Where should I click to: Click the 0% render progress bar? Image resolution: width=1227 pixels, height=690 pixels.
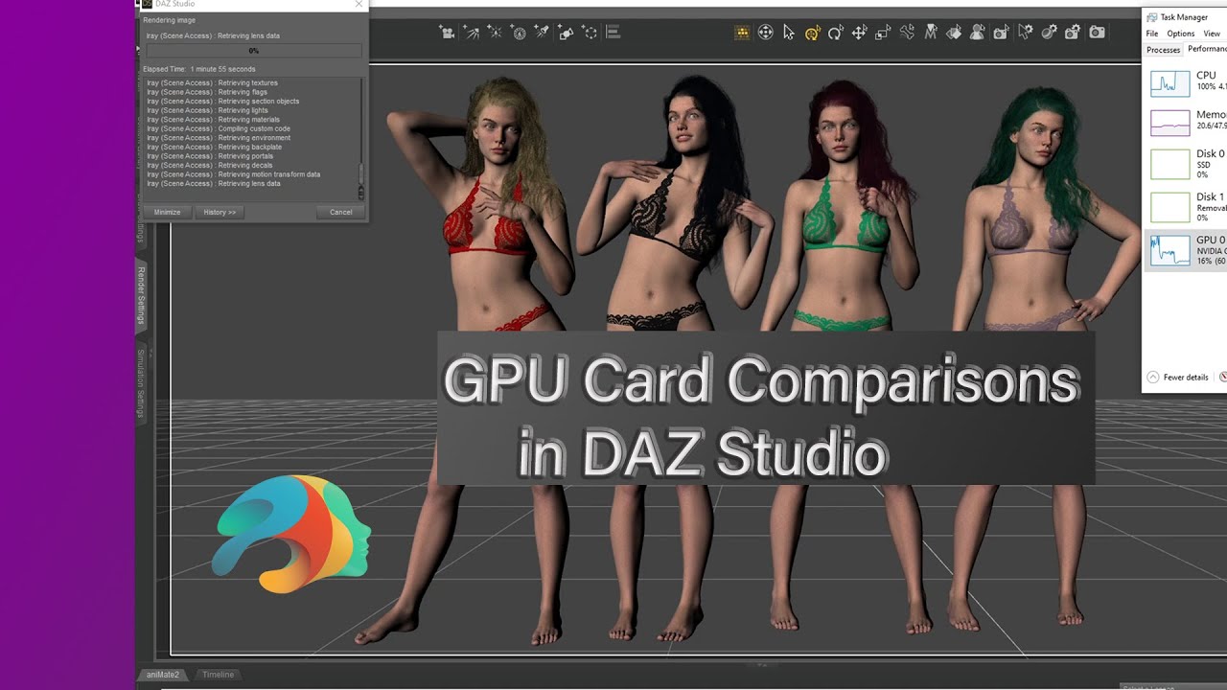pyautogui.click(x=254, y=51)
